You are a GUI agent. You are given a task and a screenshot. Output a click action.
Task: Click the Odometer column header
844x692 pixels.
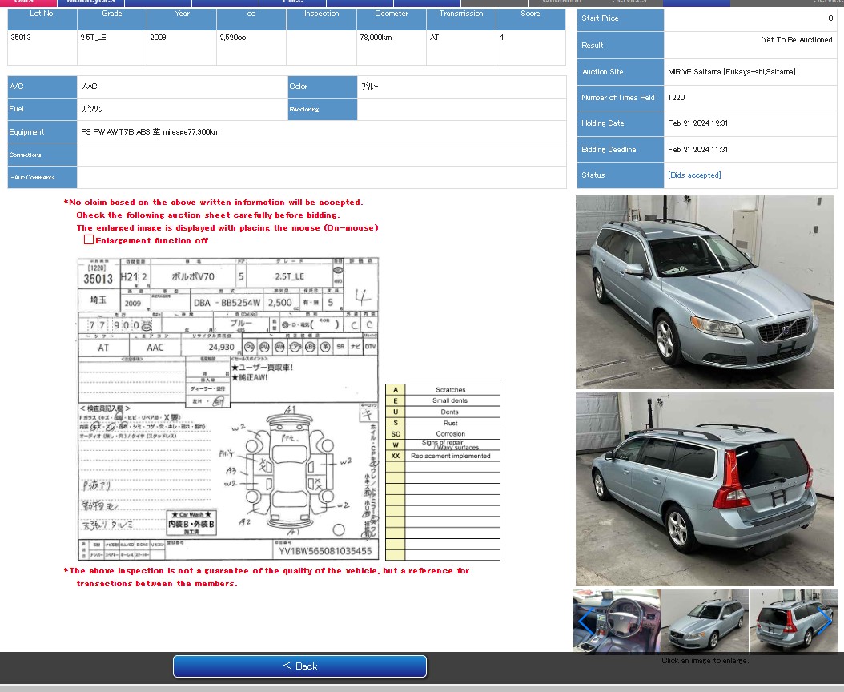[x=392, y=14]
